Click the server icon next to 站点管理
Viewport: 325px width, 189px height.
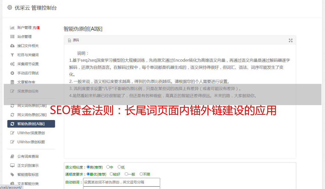[x=12, y=37]
